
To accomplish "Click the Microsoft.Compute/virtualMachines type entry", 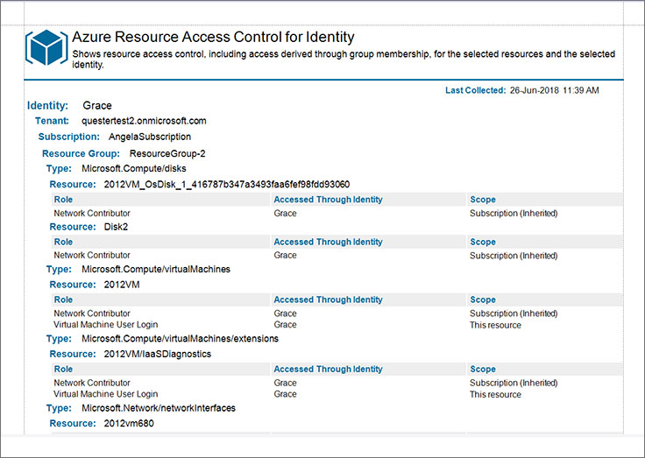I will (x=156, y=270).
